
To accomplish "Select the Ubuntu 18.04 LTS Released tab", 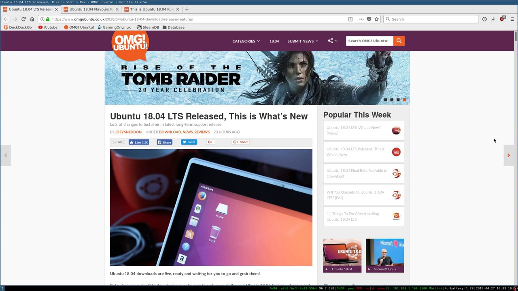I will click(30, 9).
